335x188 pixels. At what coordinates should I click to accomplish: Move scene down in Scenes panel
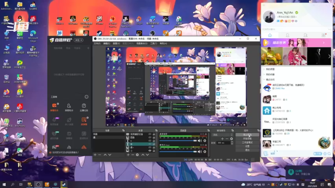[x=110, y=155]
